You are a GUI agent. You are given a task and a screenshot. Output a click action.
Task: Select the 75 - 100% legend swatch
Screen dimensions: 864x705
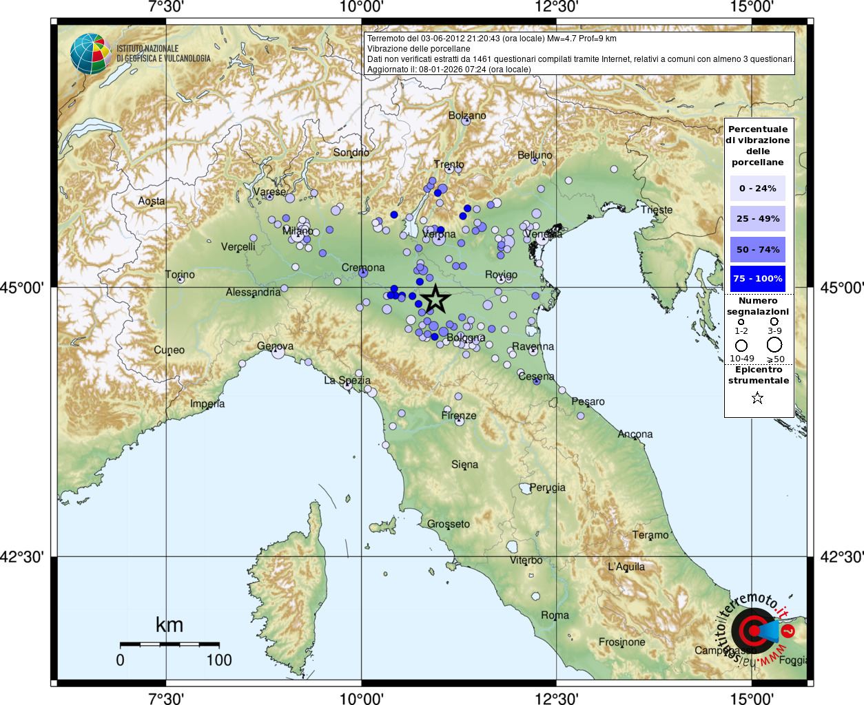click(758, 279)
